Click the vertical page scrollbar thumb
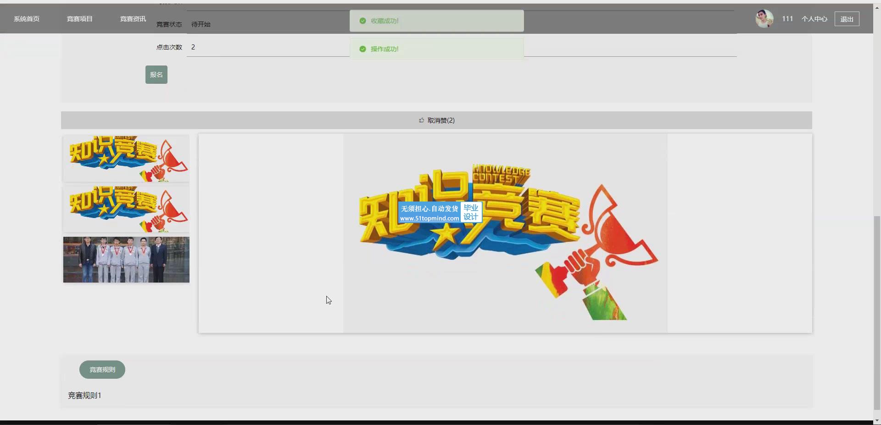This screenshot has width=881, height=425. (877, 312)
